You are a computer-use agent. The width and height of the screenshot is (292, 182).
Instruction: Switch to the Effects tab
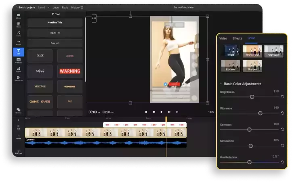(x=237, y=38)
